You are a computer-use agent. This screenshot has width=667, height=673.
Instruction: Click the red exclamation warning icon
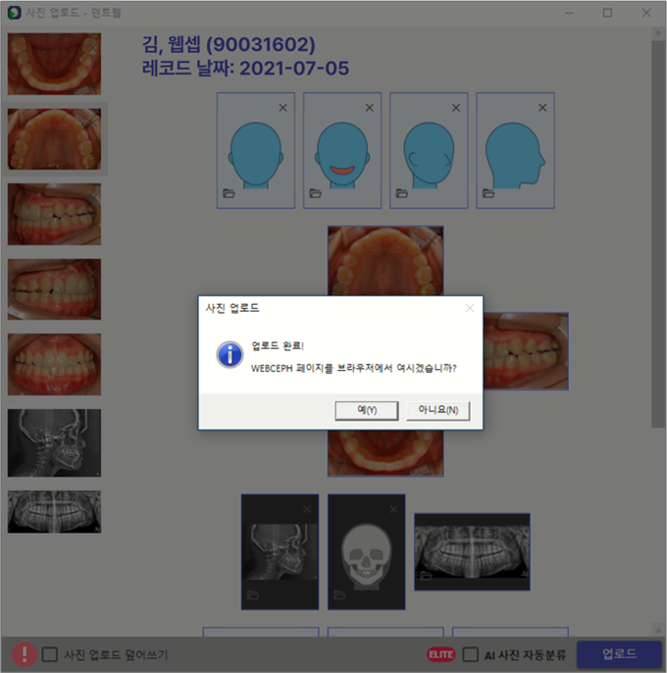24,654
